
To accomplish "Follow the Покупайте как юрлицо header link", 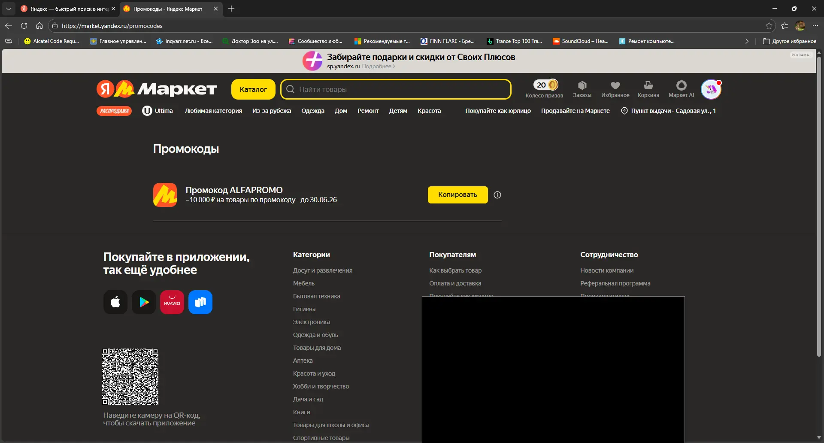I will pos(498,111).
